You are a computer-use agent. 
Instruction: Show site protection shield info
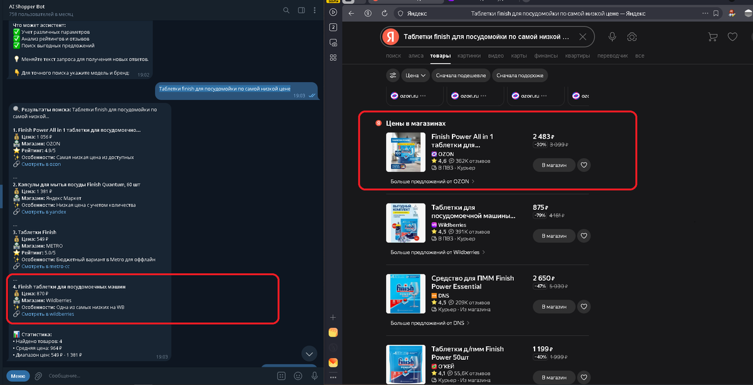(400, 13)
